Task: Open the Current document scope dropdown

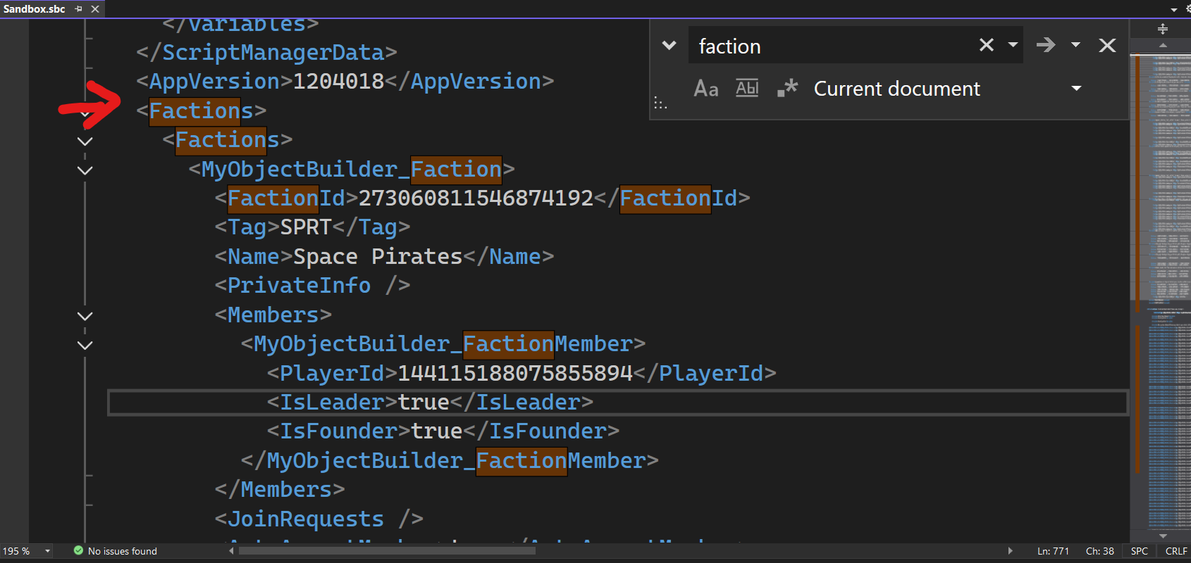Action: (x=1076, y=89)
